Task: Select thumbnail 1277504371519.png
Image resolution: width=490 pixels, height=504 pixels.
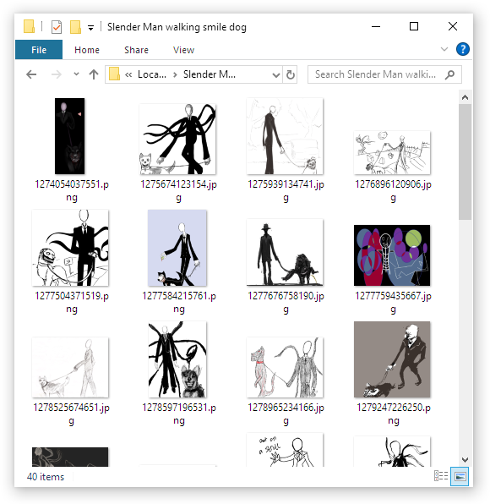Action: (70, 248)
